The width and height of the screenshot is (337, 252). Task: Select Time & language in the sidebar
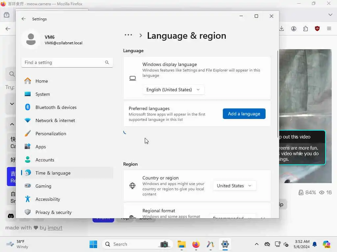(67, 173)
